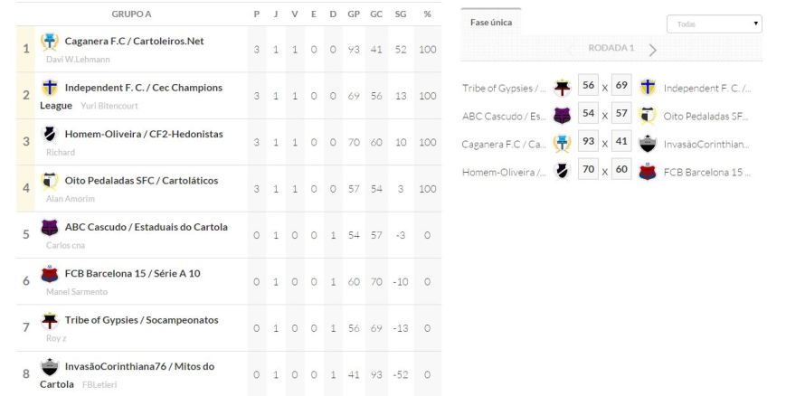
Task: Click the GRUPO A table header
Action: click(131, 14)
